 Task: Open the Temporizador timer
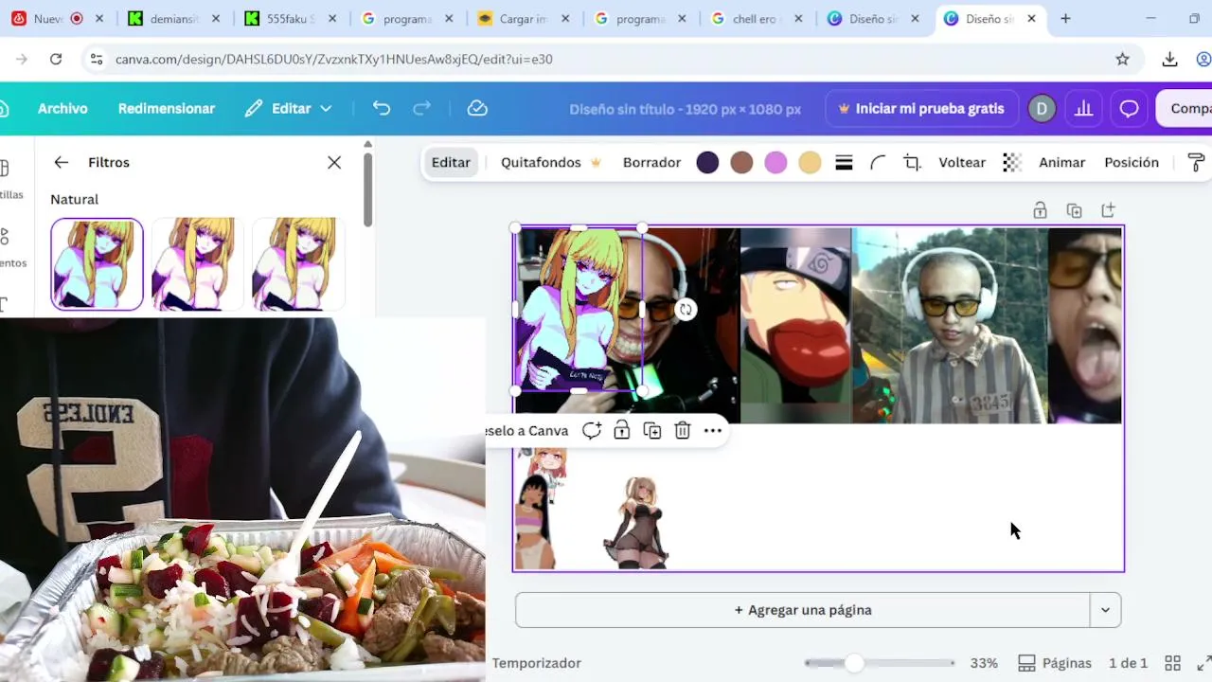click(x=537, y=663)
